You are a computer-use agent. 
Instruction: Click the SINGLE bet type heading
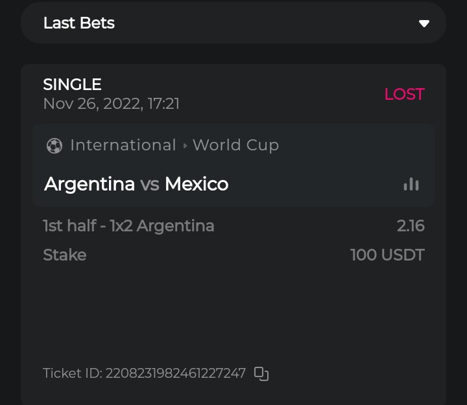point(72,84)
